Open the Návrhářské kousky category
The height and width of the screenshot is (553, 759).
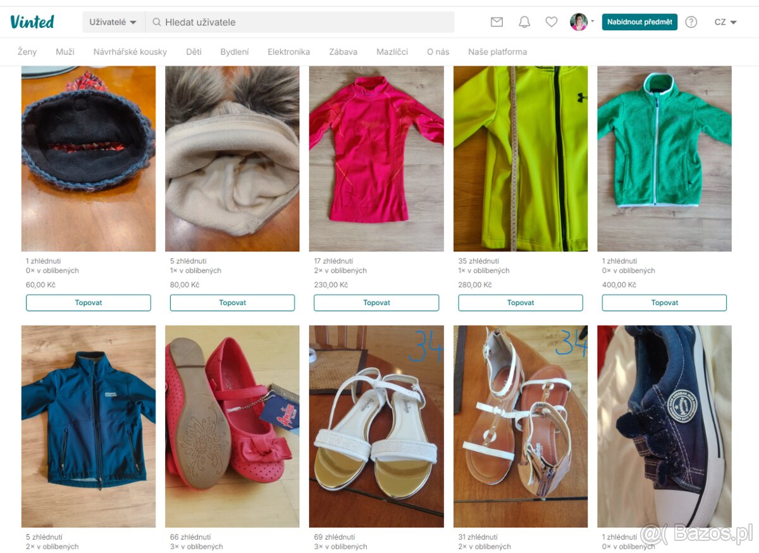tap(130, 52)
